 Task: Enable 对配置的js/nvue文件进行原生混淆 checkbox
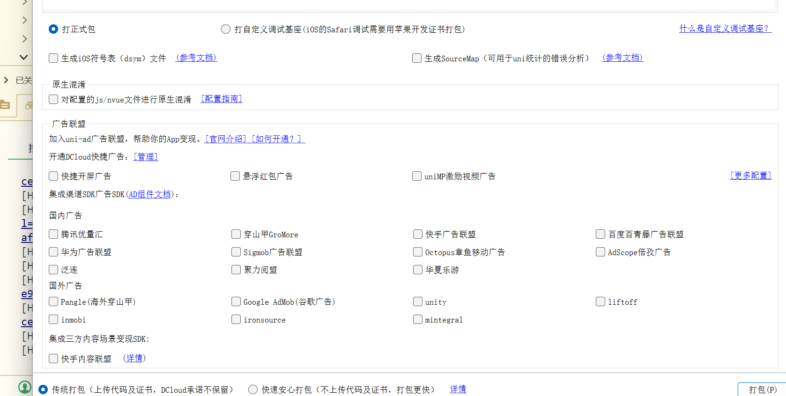tap(53, 99)
